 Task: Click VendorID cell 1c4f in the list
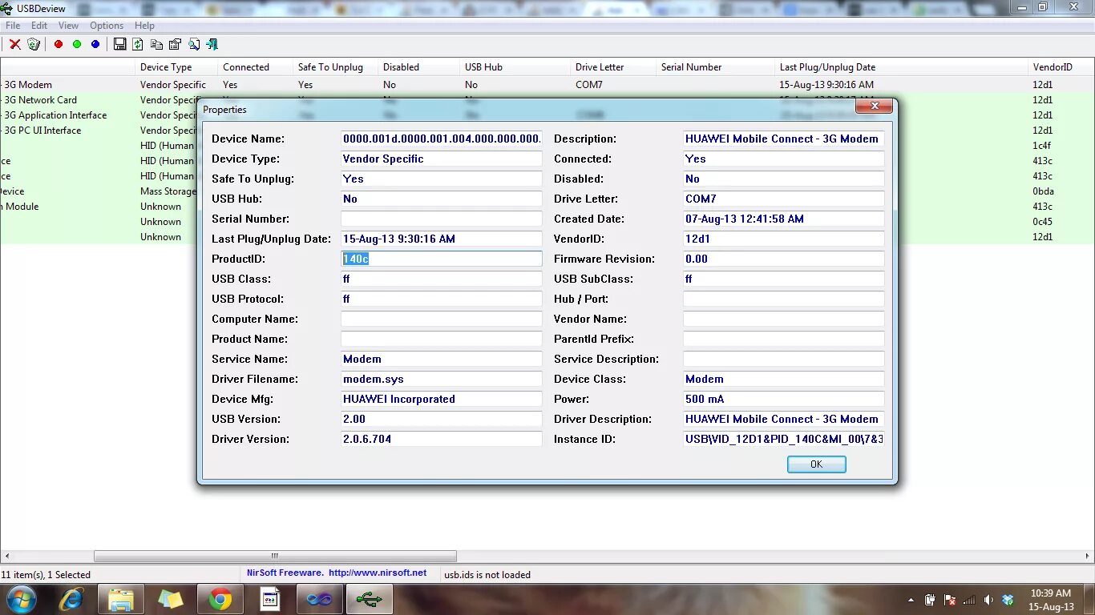(x=1041, y=146)
